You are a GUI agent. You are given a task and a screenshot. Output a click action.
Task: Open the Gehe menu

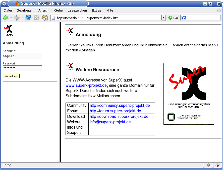[59, 10]
